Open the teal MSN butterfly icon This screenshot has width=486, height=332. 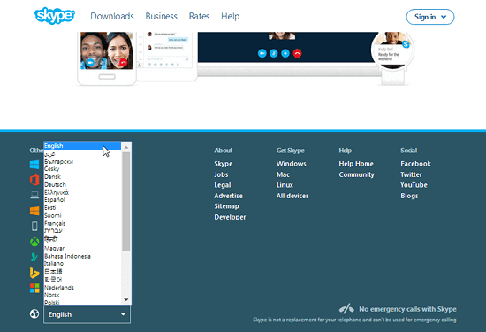click(34, 257)
